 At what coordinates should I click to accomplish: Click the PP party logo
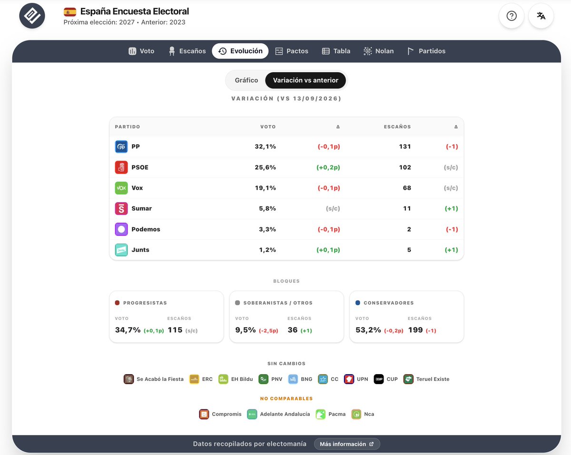tap(121, 146)
